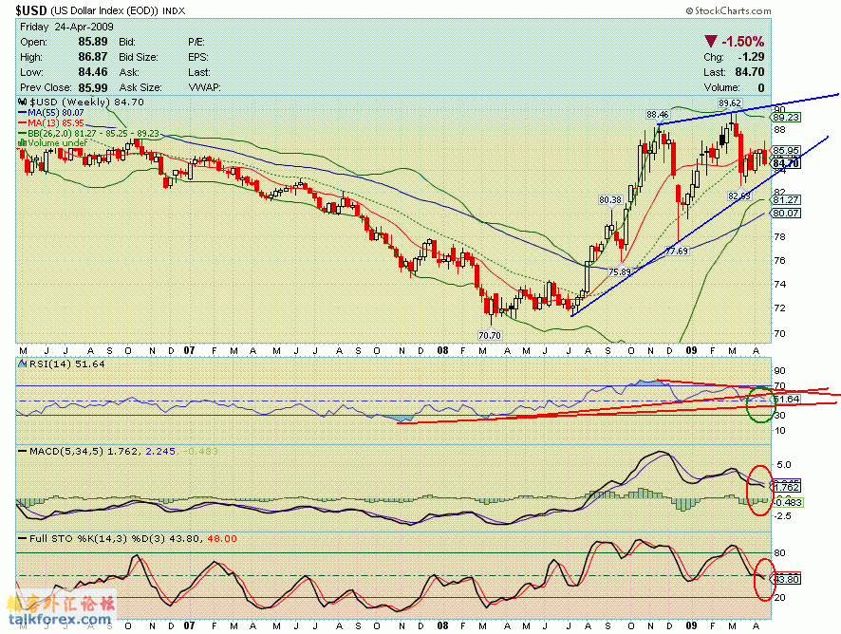Screen dimensions: 841x634
Task: Click the 75.89 price low label
Action: coord(620,272)
